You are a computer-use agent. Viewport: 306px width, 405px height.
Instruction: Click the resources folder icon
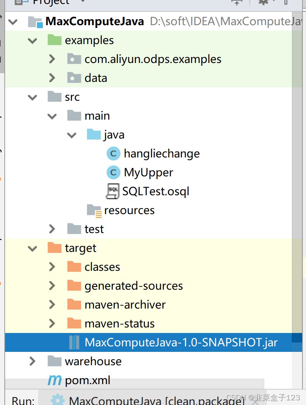tap(94, 211)
